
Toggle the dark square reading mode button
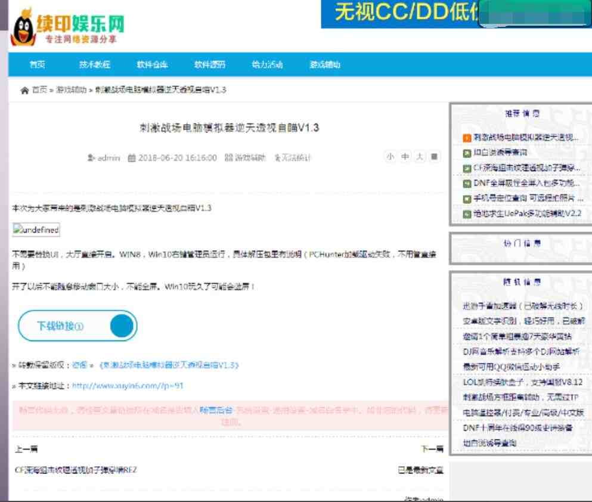[x=435, y=157]
